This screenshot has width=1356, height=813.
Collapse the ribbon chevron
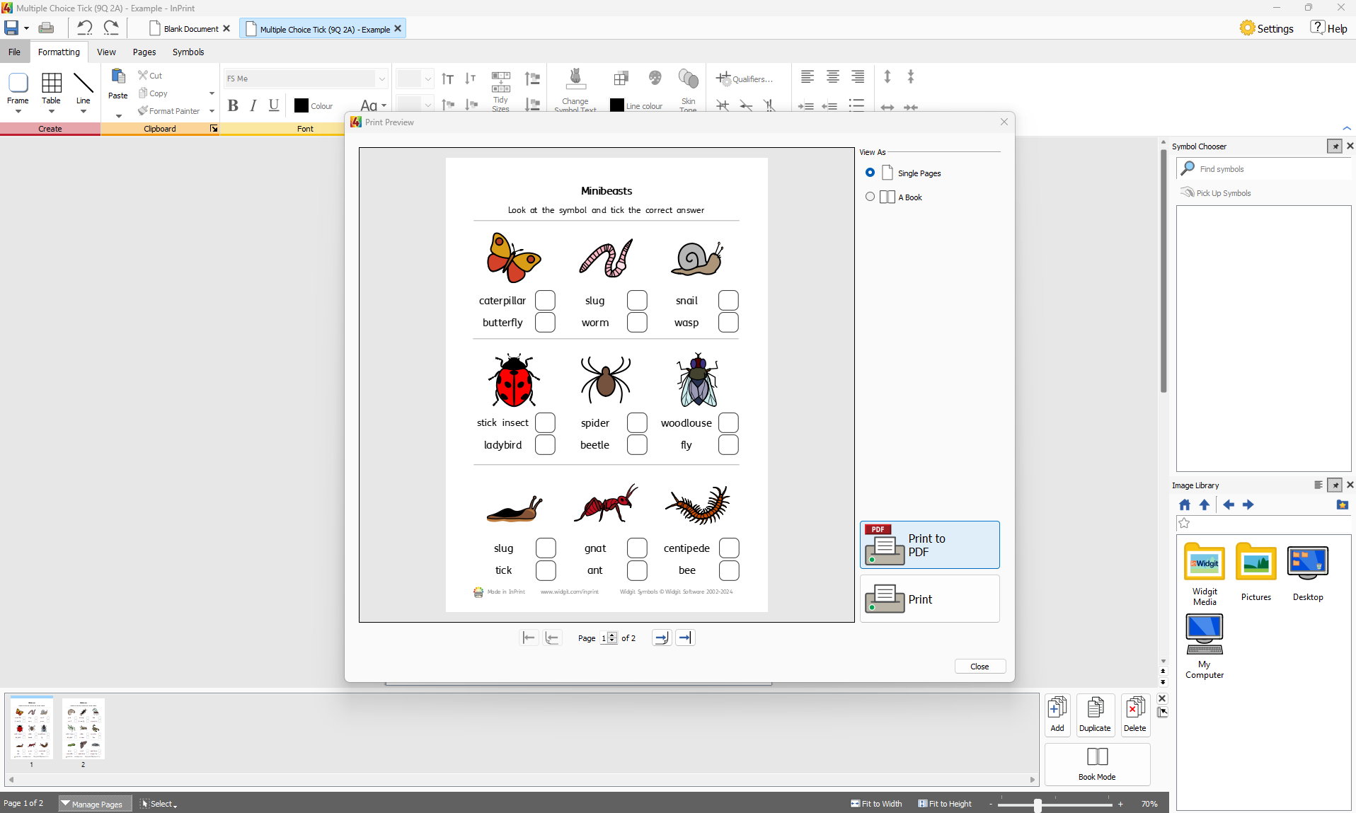(1346, 128)
